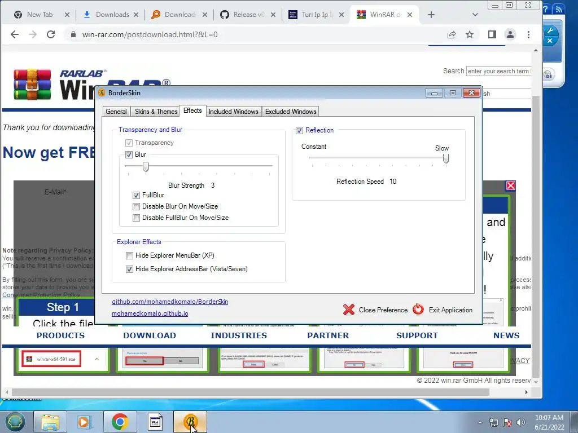This screenshot has width=578, height=433.
Task: Open PRODUCTS in WinRAR site navigation
Action: (x=60, y=335)
